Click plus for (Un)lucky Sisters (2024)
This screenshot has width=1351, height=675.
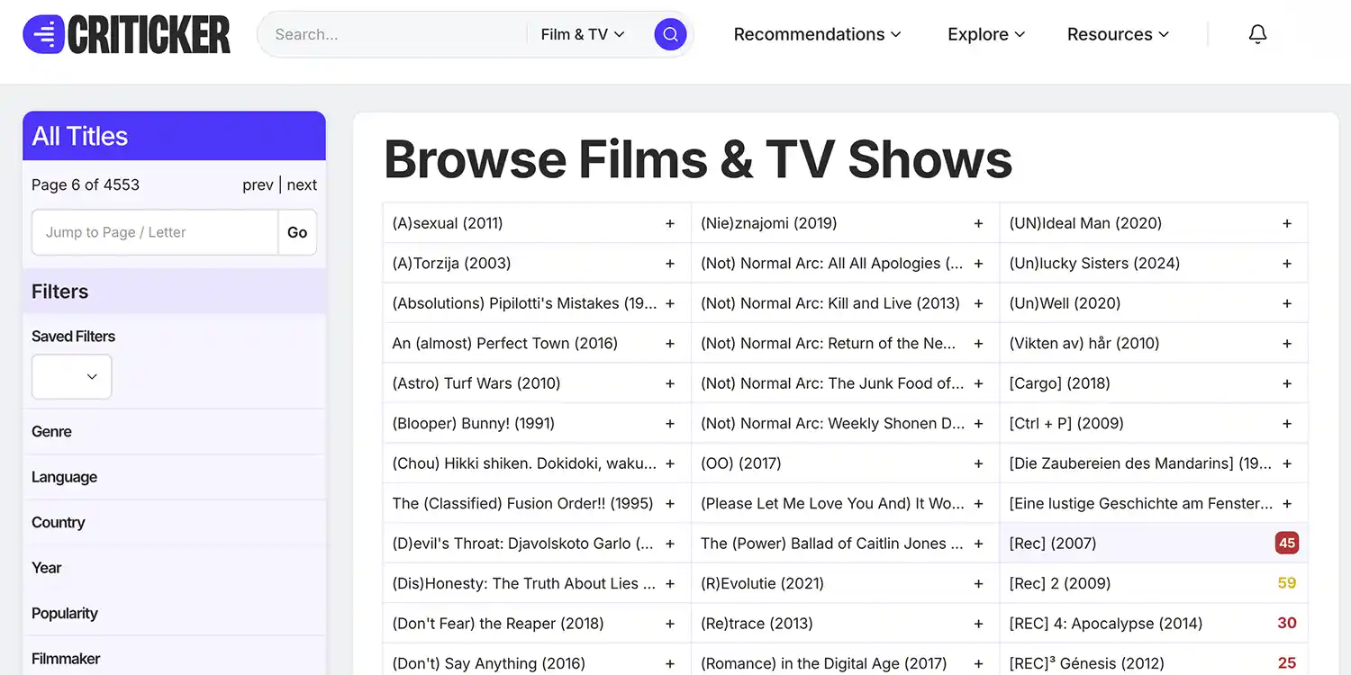click(x=1287, y=264)
